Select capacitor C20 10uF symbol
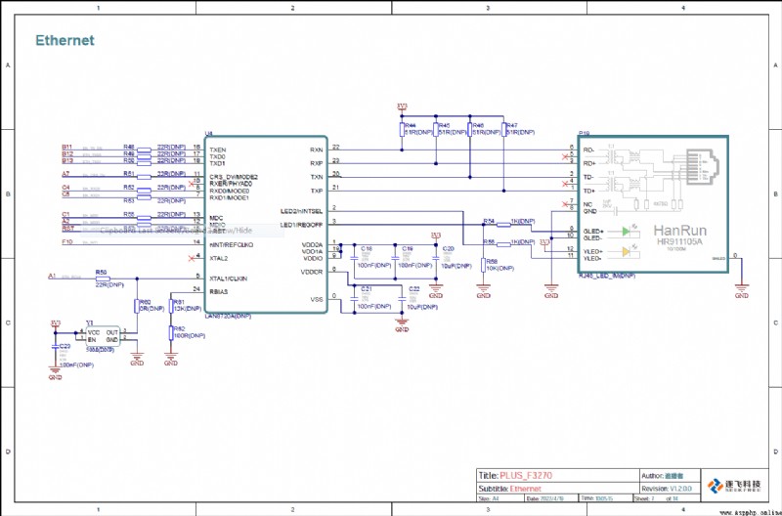 [x=436, y=258]
